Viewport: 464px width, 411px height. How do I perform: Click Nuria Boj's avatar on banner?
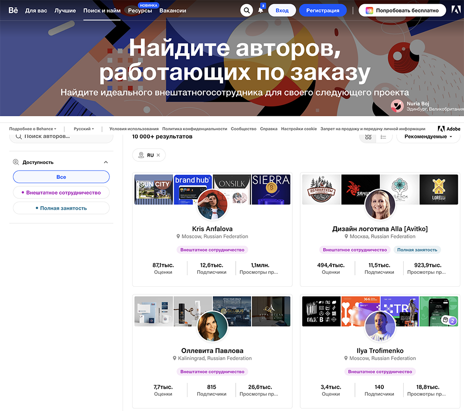click(x=397, y=106)
